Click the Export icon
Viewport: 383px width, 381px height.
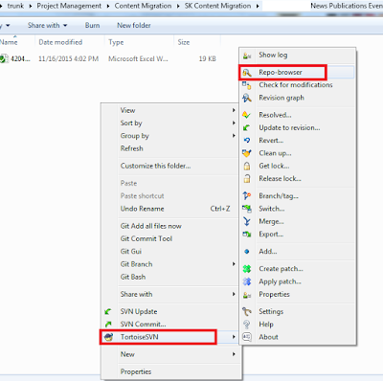(247, 235)
